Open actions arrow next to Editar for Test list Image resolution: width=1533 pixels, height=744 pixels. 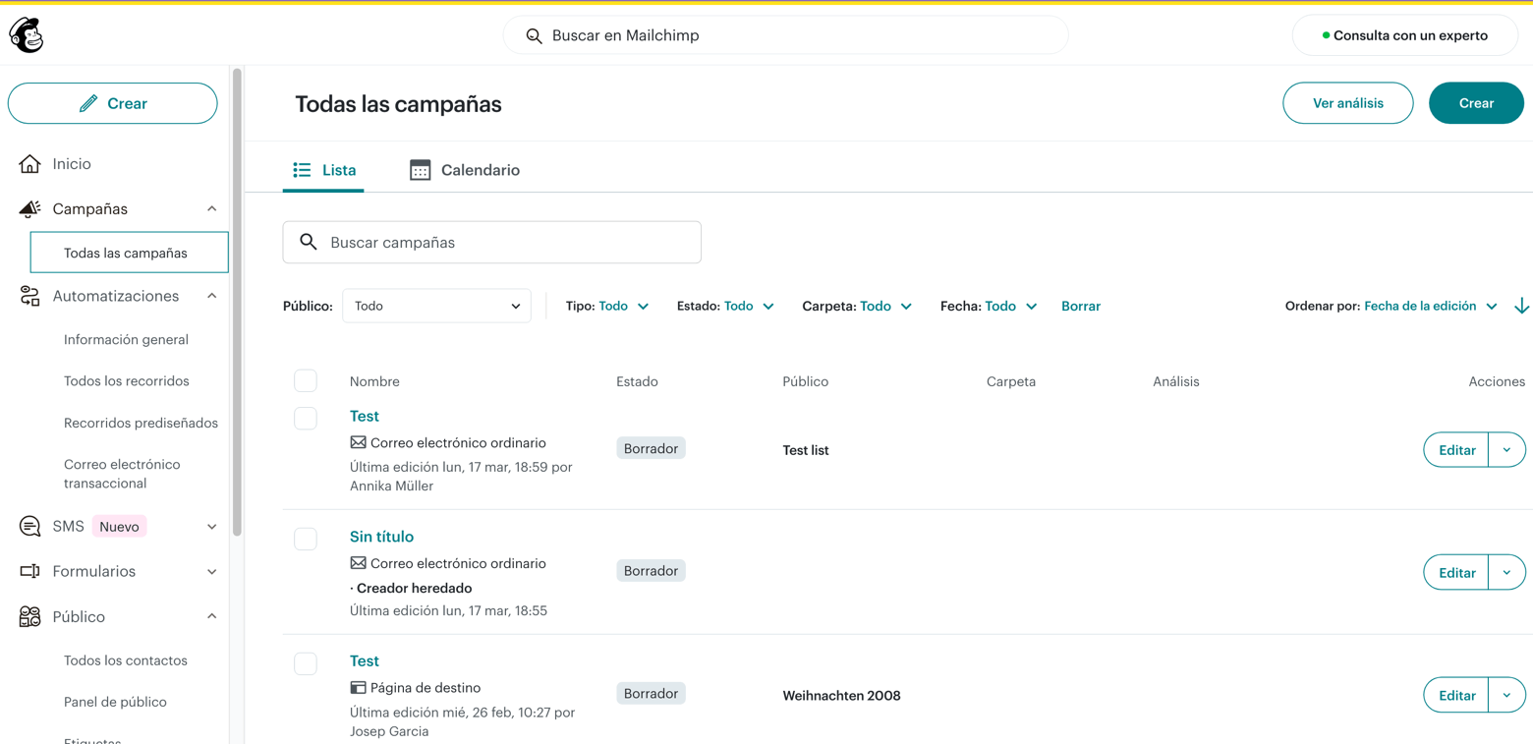point(1506,450)
